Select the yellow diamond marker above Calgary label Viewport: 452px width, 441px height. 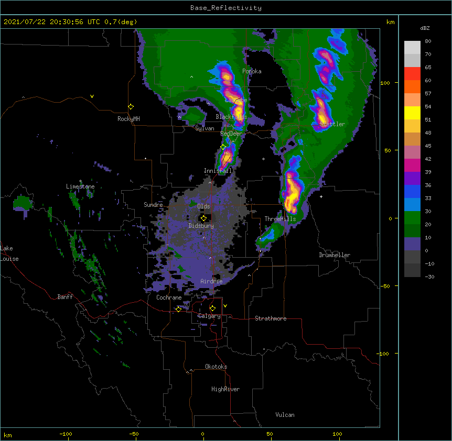(x=212, y=308)
